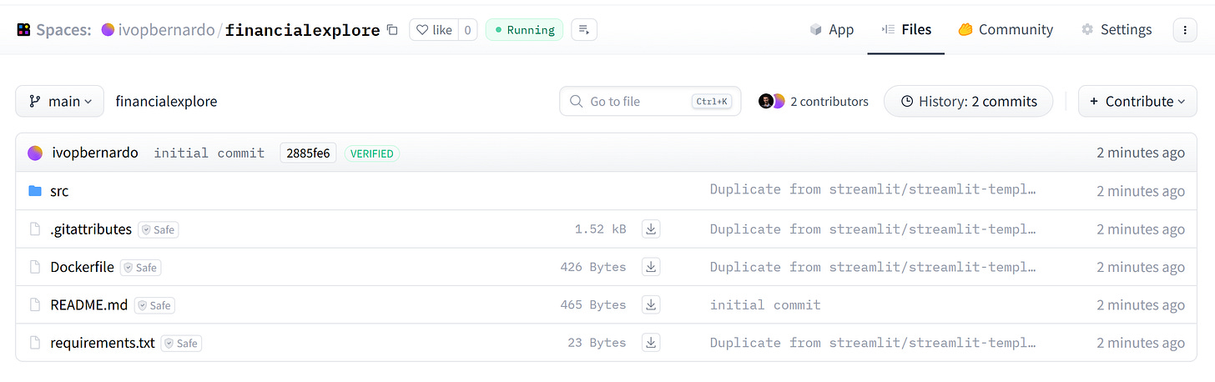The width and height of the screenshot is (1215, 382).
Task: Click the Safe badge next to README.md
Action: point(154,305)
